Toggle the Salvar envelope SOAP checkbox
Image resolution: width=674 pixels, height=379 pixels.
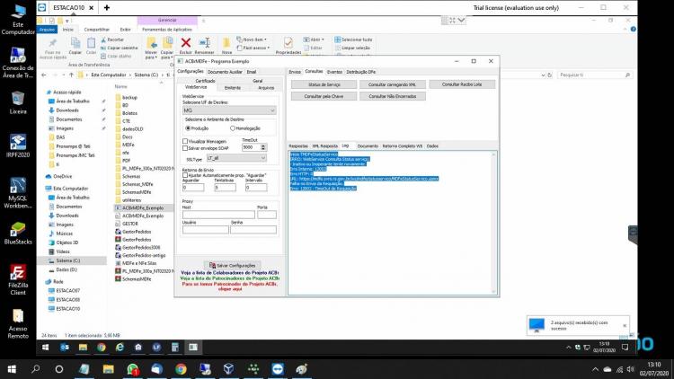coord(185,148)
